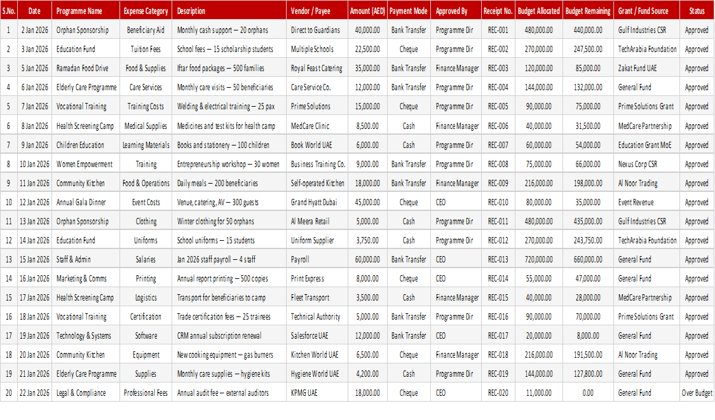Select the 'Al Meera Retail' vendor cell
715x420 pixels.
pos(317,221)
